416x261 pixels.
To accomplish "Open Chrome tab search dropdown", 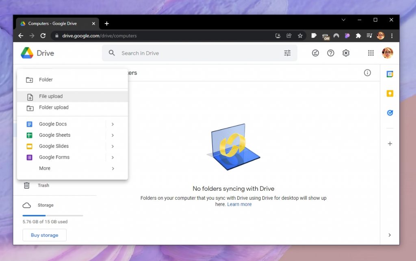I will click(343, 20).
